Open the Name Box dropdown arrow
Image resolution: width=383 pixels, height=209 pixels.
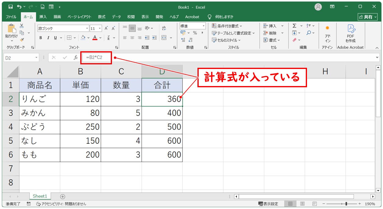point(37,57)
